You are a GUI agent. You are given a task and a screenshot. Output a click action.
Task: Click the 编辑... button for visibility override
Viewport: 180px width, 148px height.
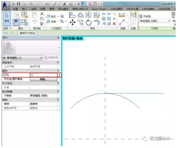43,79
